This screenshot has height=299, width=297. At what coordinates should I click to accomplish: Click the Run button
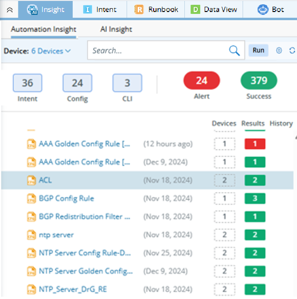pos(258,50)
